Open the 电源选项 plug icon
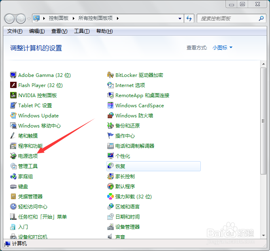The width and height of the screenshot is (270, 251). pyautogui.click(x=13, y=156)
